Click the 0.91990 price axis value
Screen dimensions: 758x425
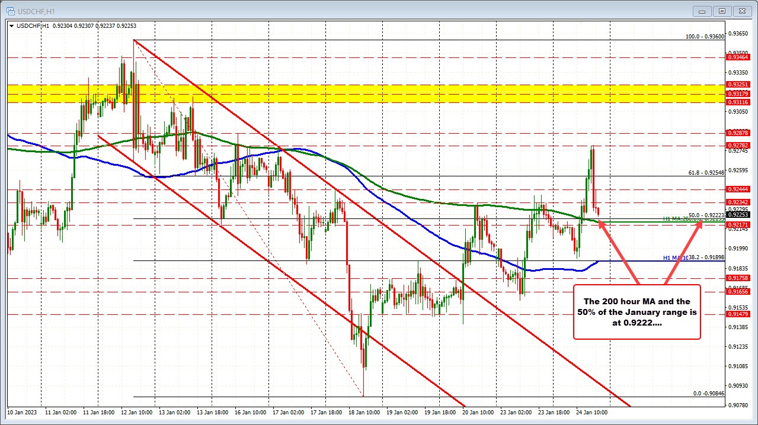[x=738, y=249]
